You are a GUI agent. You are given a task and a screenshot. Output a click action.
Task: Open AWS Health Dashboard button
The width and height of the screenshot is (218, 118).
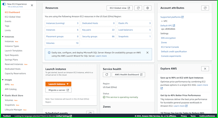pyautogui.click(x=128, y=75)
